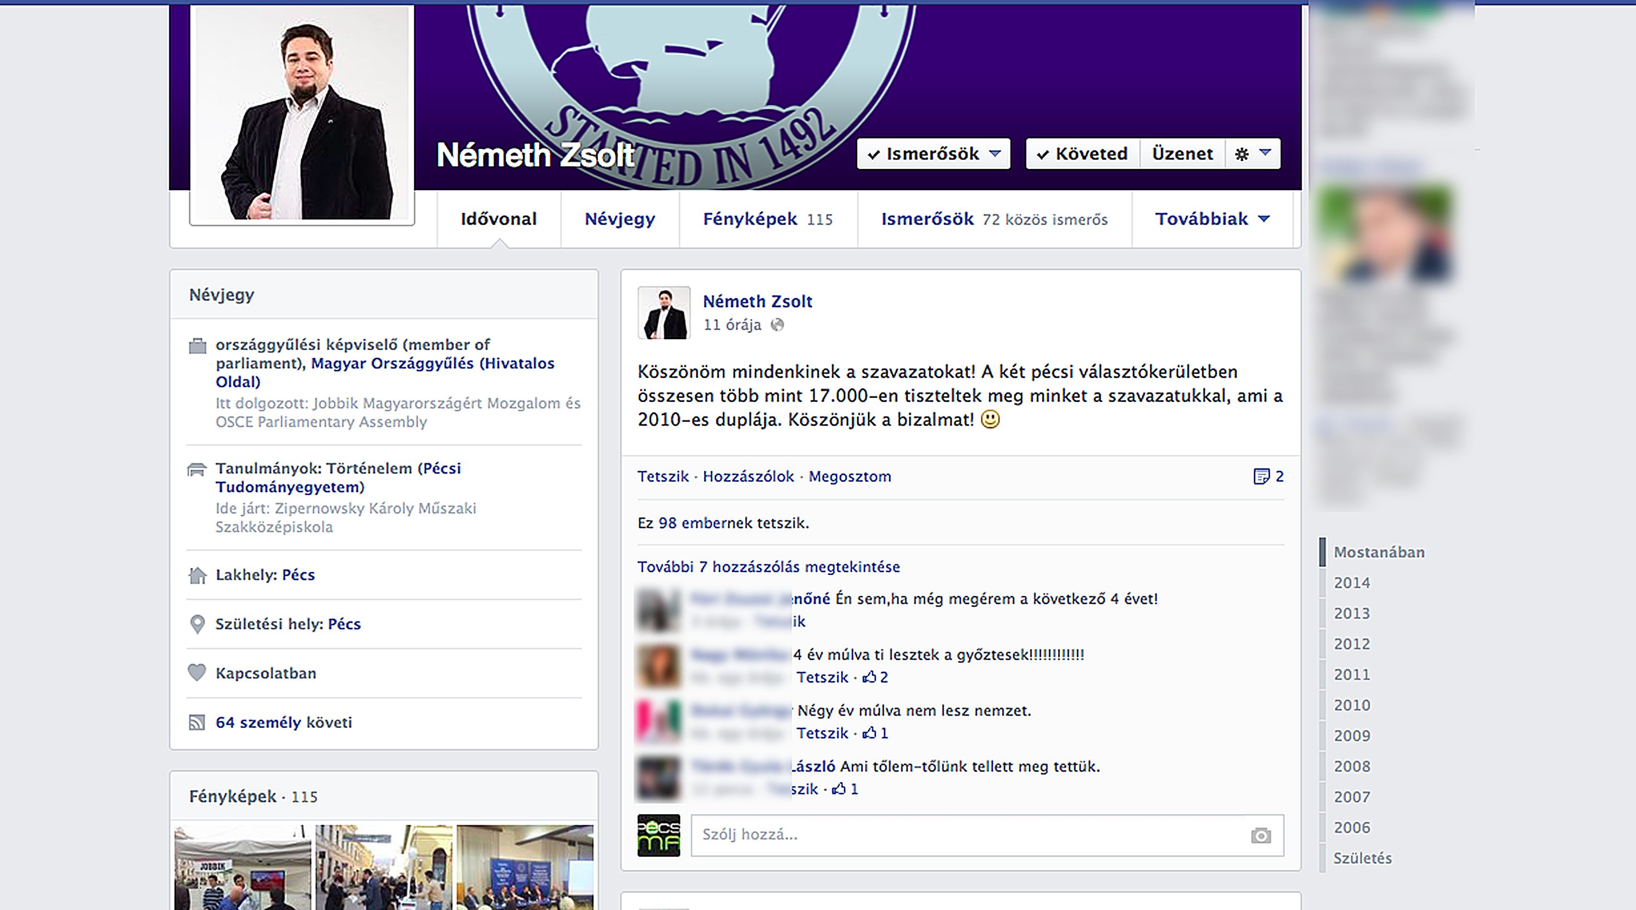Toggle the Követed following button
Viewport: 1636px width, 910px height.
pos(1083,154)
